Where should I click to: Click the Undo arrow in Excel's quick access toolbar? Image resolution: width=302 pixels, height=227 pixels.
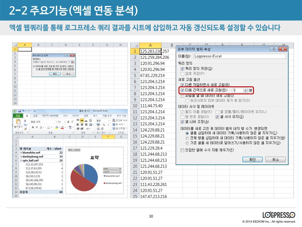click(x=23, y=111)
